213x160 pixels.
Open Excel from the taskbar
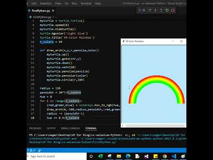tap(100, 156)
